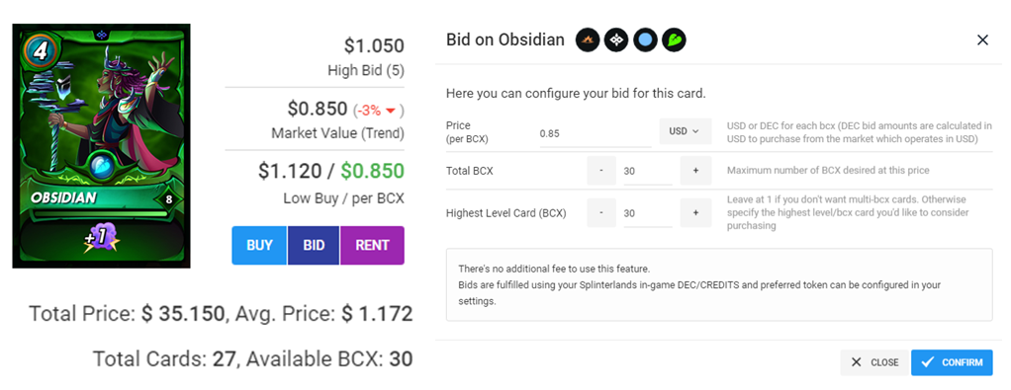Click the orange flame edition icon
Viewport: 1011px width, 390px height.
pos(588,40)
